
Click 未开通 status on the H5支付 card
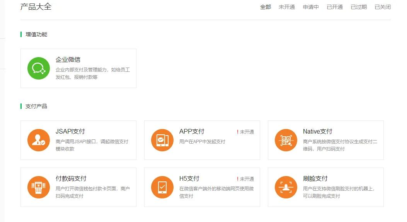[x=247, y=179]
